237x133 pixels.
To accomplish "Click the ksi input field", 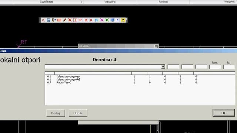I will [229, 67].
